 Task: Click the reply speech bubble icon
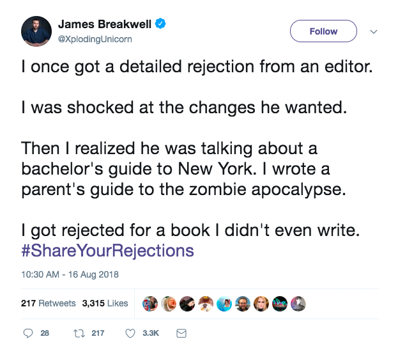coord(27,333)
